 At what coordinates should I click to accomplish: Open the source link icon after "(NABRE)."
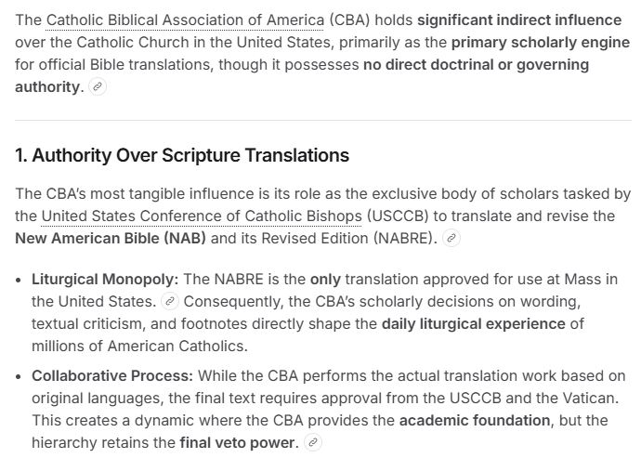[x=451, y=239]
